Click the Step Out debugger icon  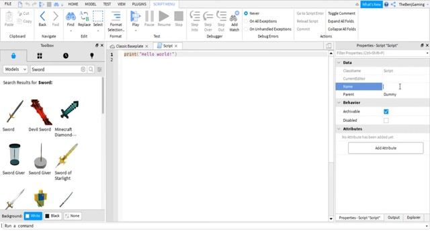[221, 16]
